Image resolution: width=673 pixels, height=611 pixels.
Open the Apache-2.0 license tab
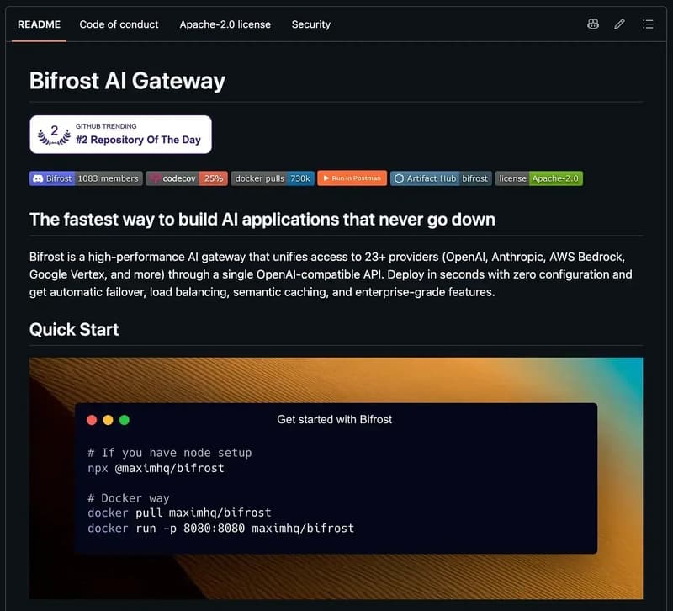pyautogui.click(x=225, y=24)
